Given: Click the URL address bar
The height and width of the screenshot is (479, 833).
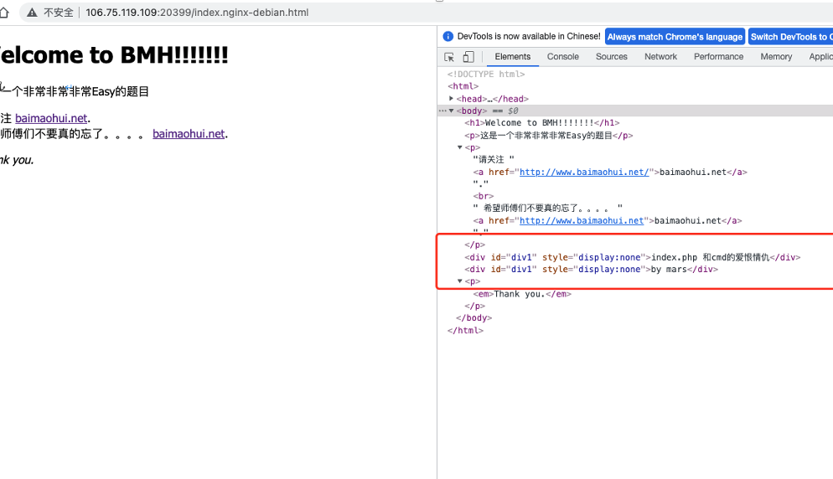Looking at the screenshot, I should [x=197, y=13].
